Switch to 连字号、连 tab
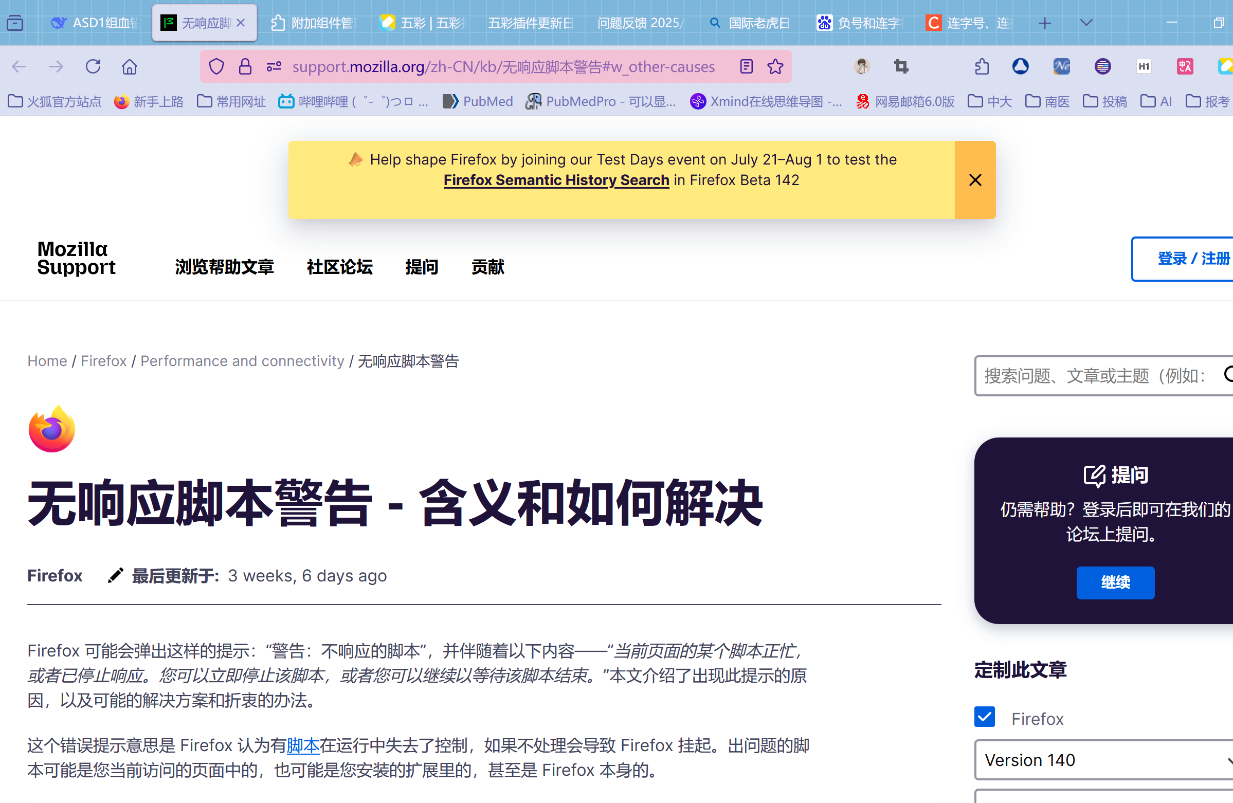 point(969,23)
